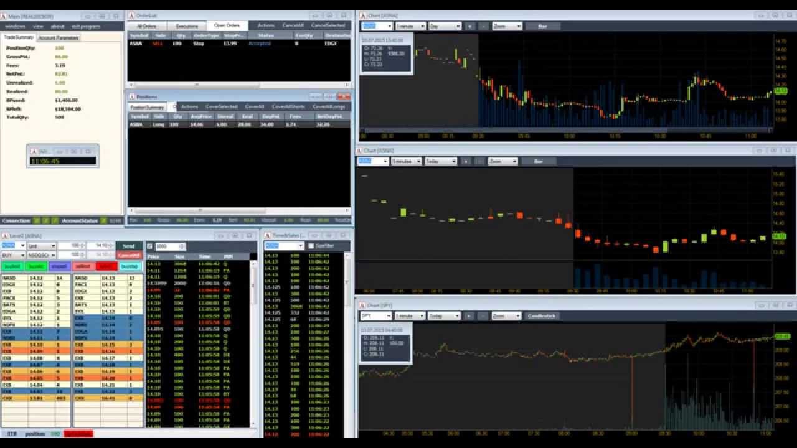Image resolution: width=797 pixels, height=448 pixels.
Task: Click the red button in Level2 status bar
Action: 78,433
